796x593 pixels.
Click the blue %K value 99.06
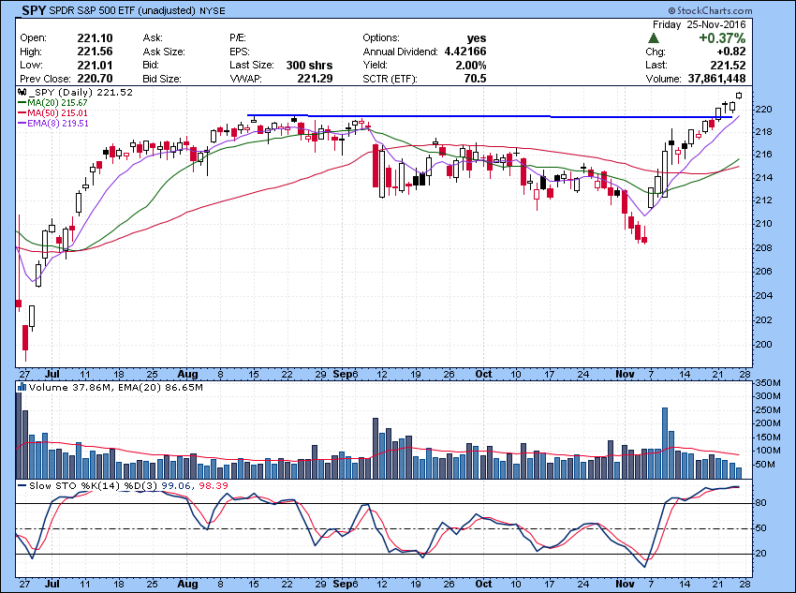[x=176, y=486]
